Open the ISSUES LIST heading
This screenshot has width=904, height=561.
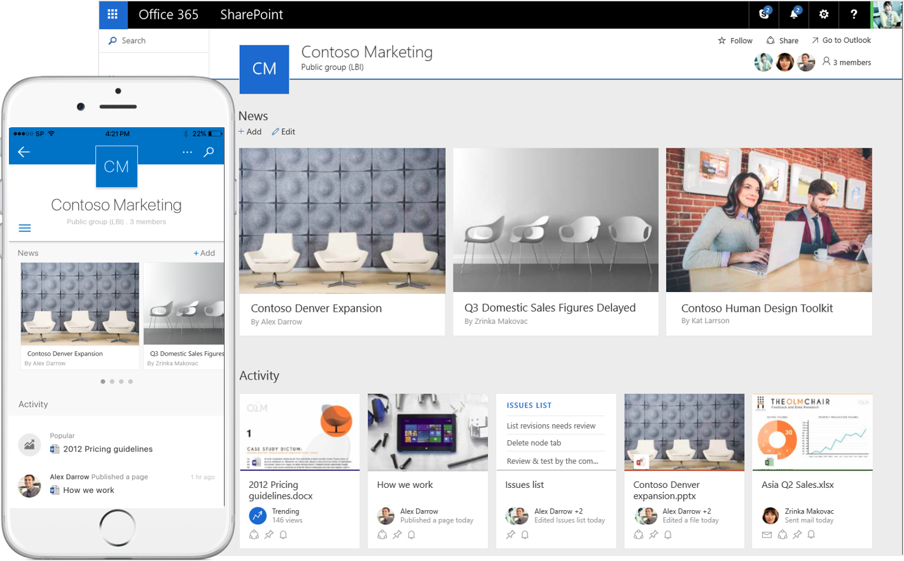pyautogui.click(x=529, y=405)
